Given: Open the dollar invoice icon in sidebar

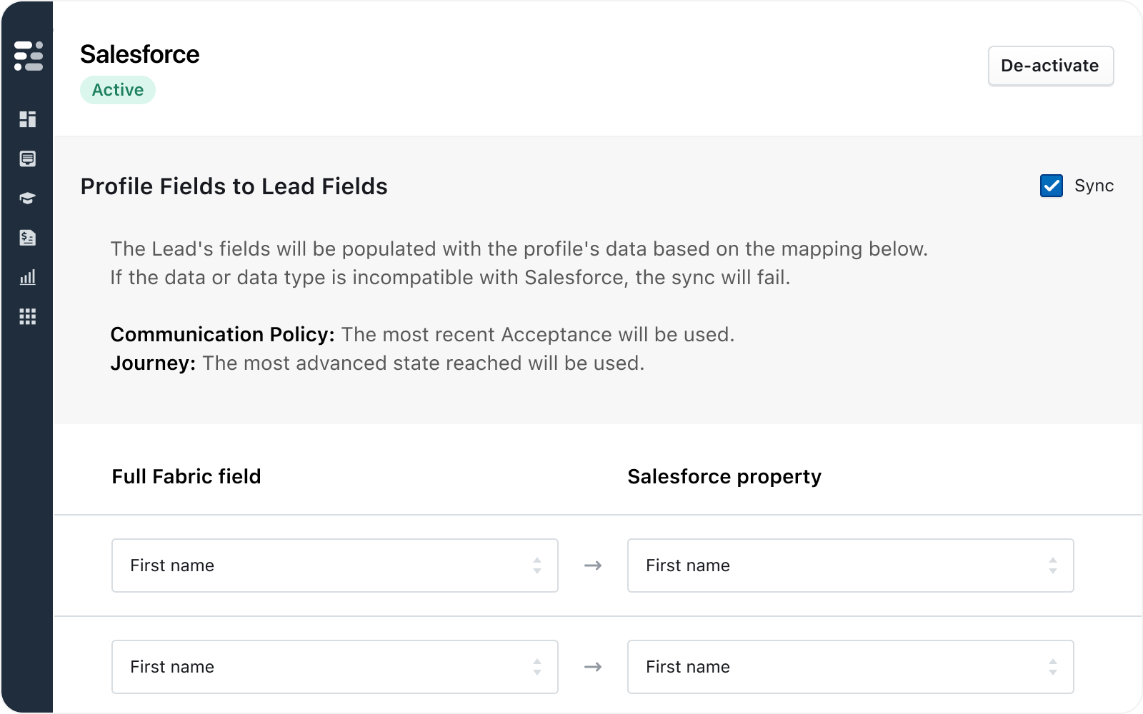Looking at the screenshot, I should pyautogui.click(x=28, y=238).
